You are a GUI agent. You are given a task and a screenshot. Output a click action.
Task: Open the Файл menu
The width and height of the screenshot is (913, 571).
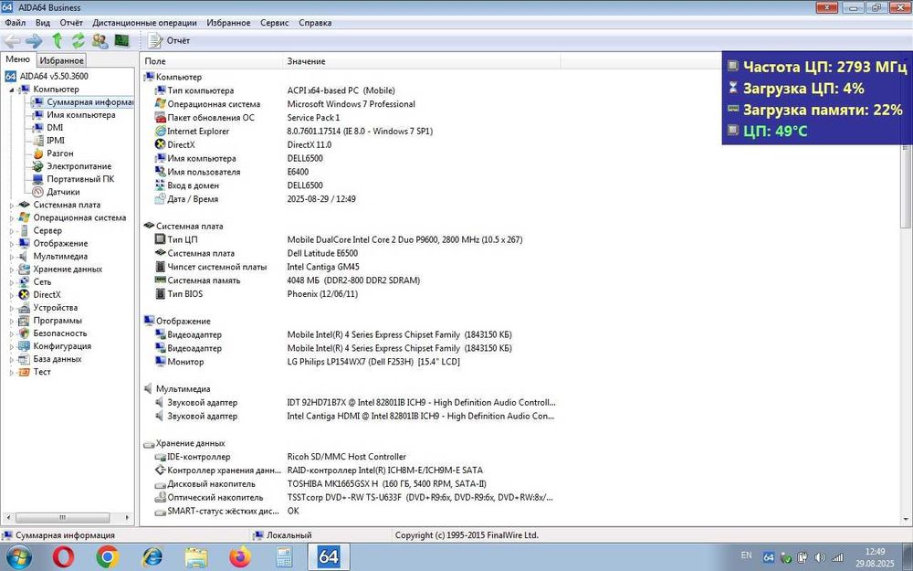16,23
